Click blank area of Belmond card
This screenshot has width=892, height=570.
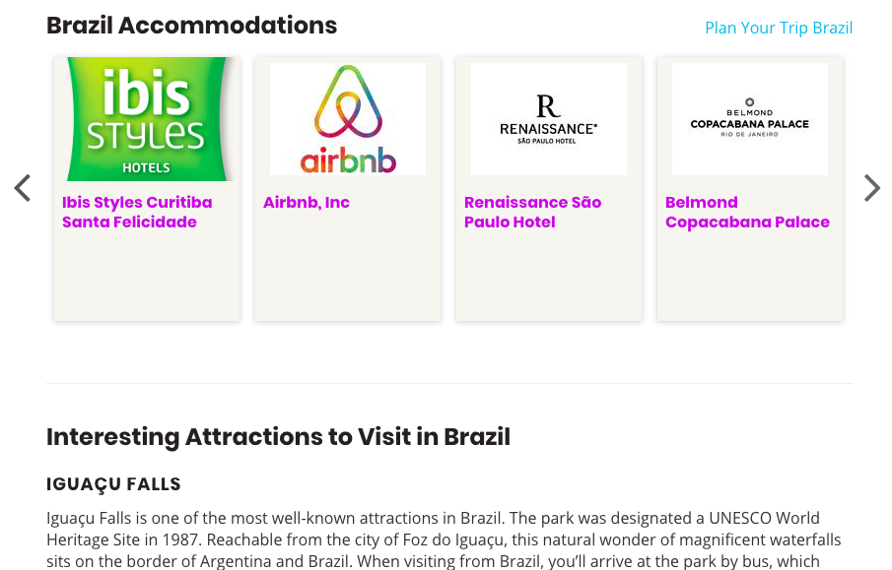click(750, 277)
